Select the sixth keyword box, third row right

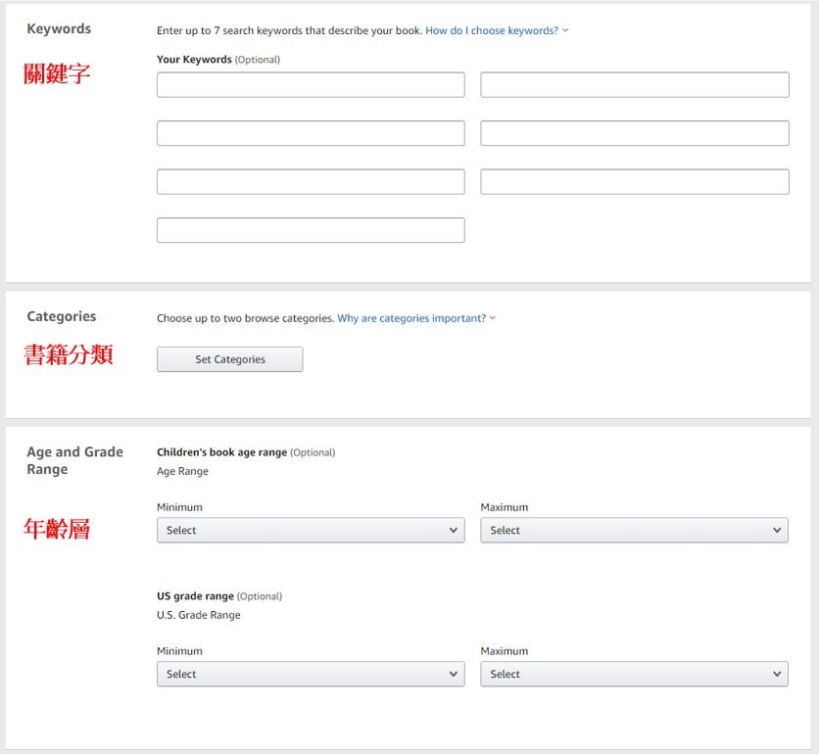click(x=635, y=181)
